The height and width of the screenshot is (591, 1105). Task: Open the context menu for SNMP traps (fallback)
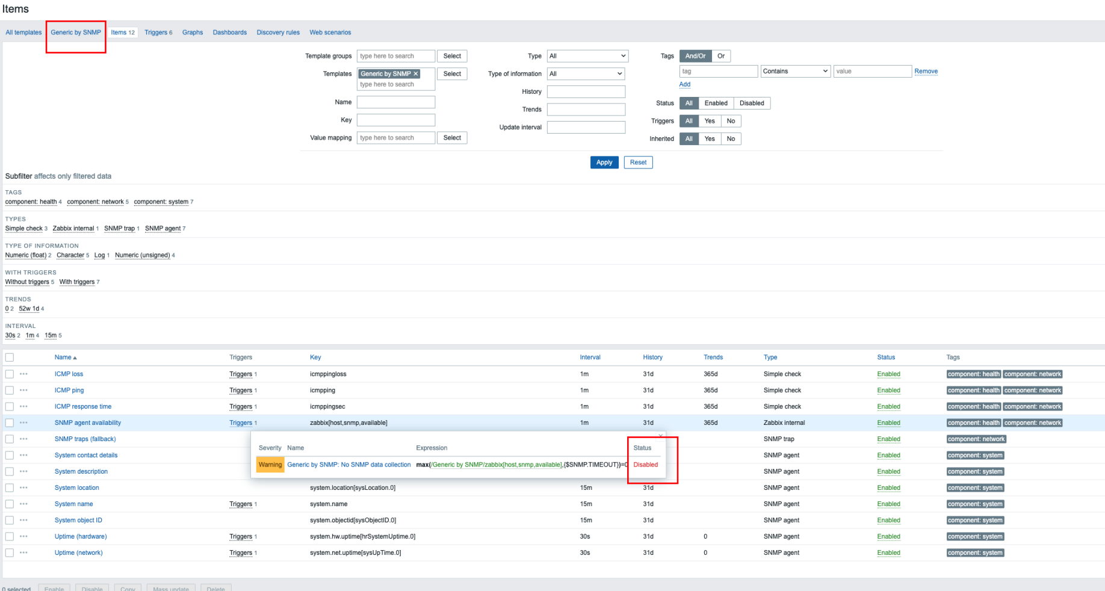(x=23, y=439)
